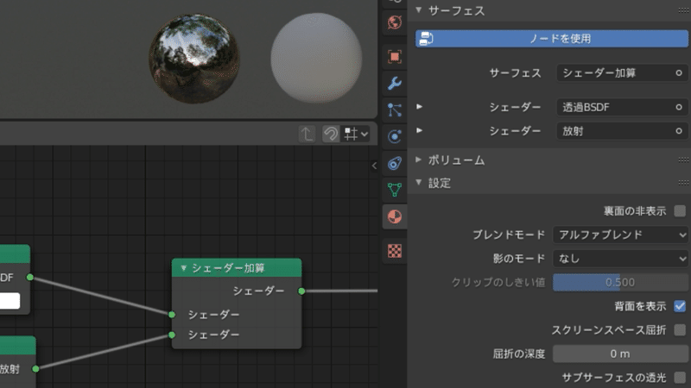Open the Modifier properties wrench icon

point(395,83)
